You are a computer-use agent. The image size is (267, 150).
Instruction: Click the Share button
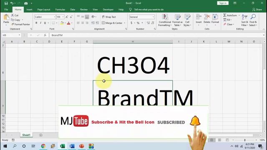coord(257,10)
